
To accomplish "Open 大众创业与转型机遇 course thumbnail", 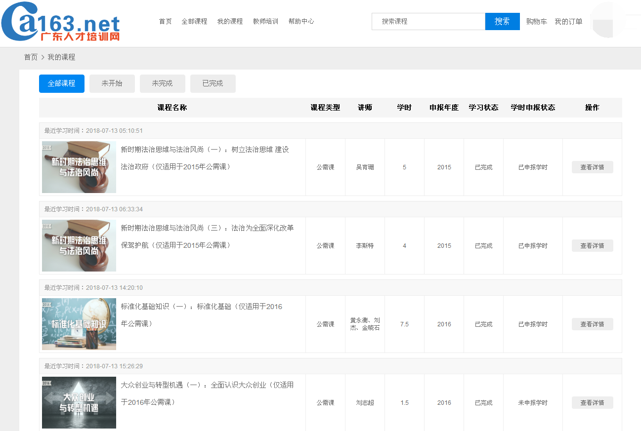I will [79, 402].
